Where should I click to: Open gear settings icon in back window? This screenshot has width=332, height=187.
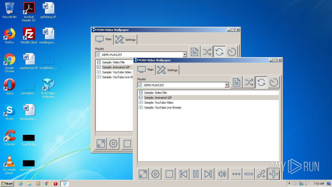pyautogui.click(x=113, y=144)
